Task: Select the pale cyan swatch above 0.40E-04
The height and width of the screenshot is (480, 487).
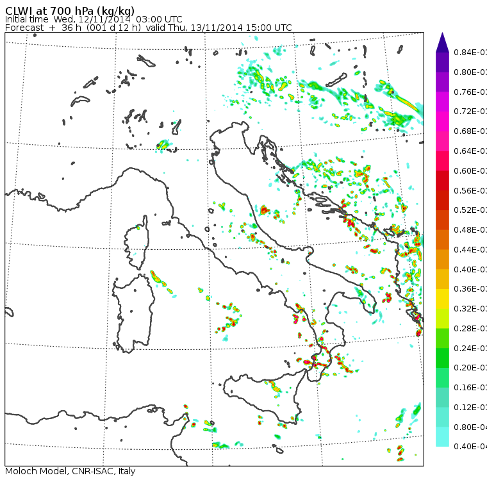Action: 442,437
